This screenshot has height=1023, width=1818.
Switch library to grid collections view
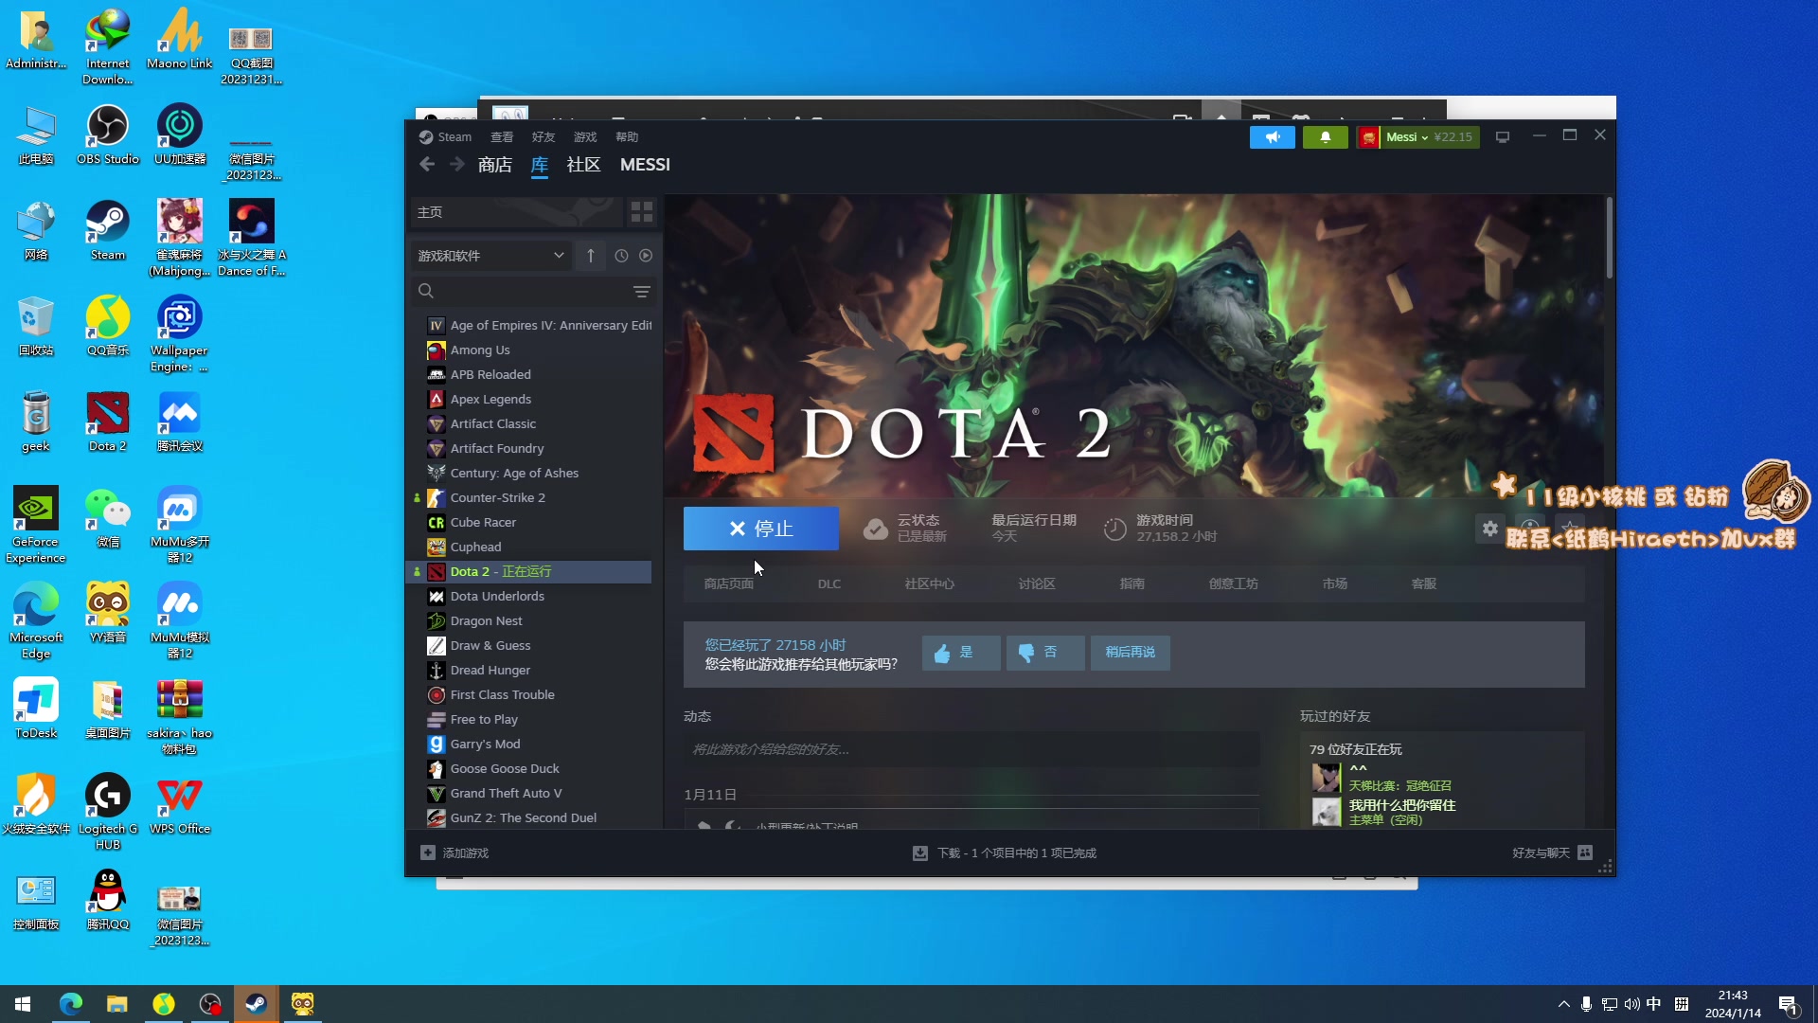pos(641,212)
